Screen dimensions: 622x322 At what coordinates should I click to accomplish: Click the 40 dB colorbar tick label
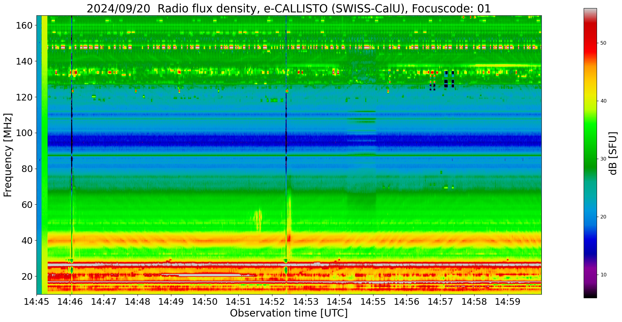(x=603, y=101)
